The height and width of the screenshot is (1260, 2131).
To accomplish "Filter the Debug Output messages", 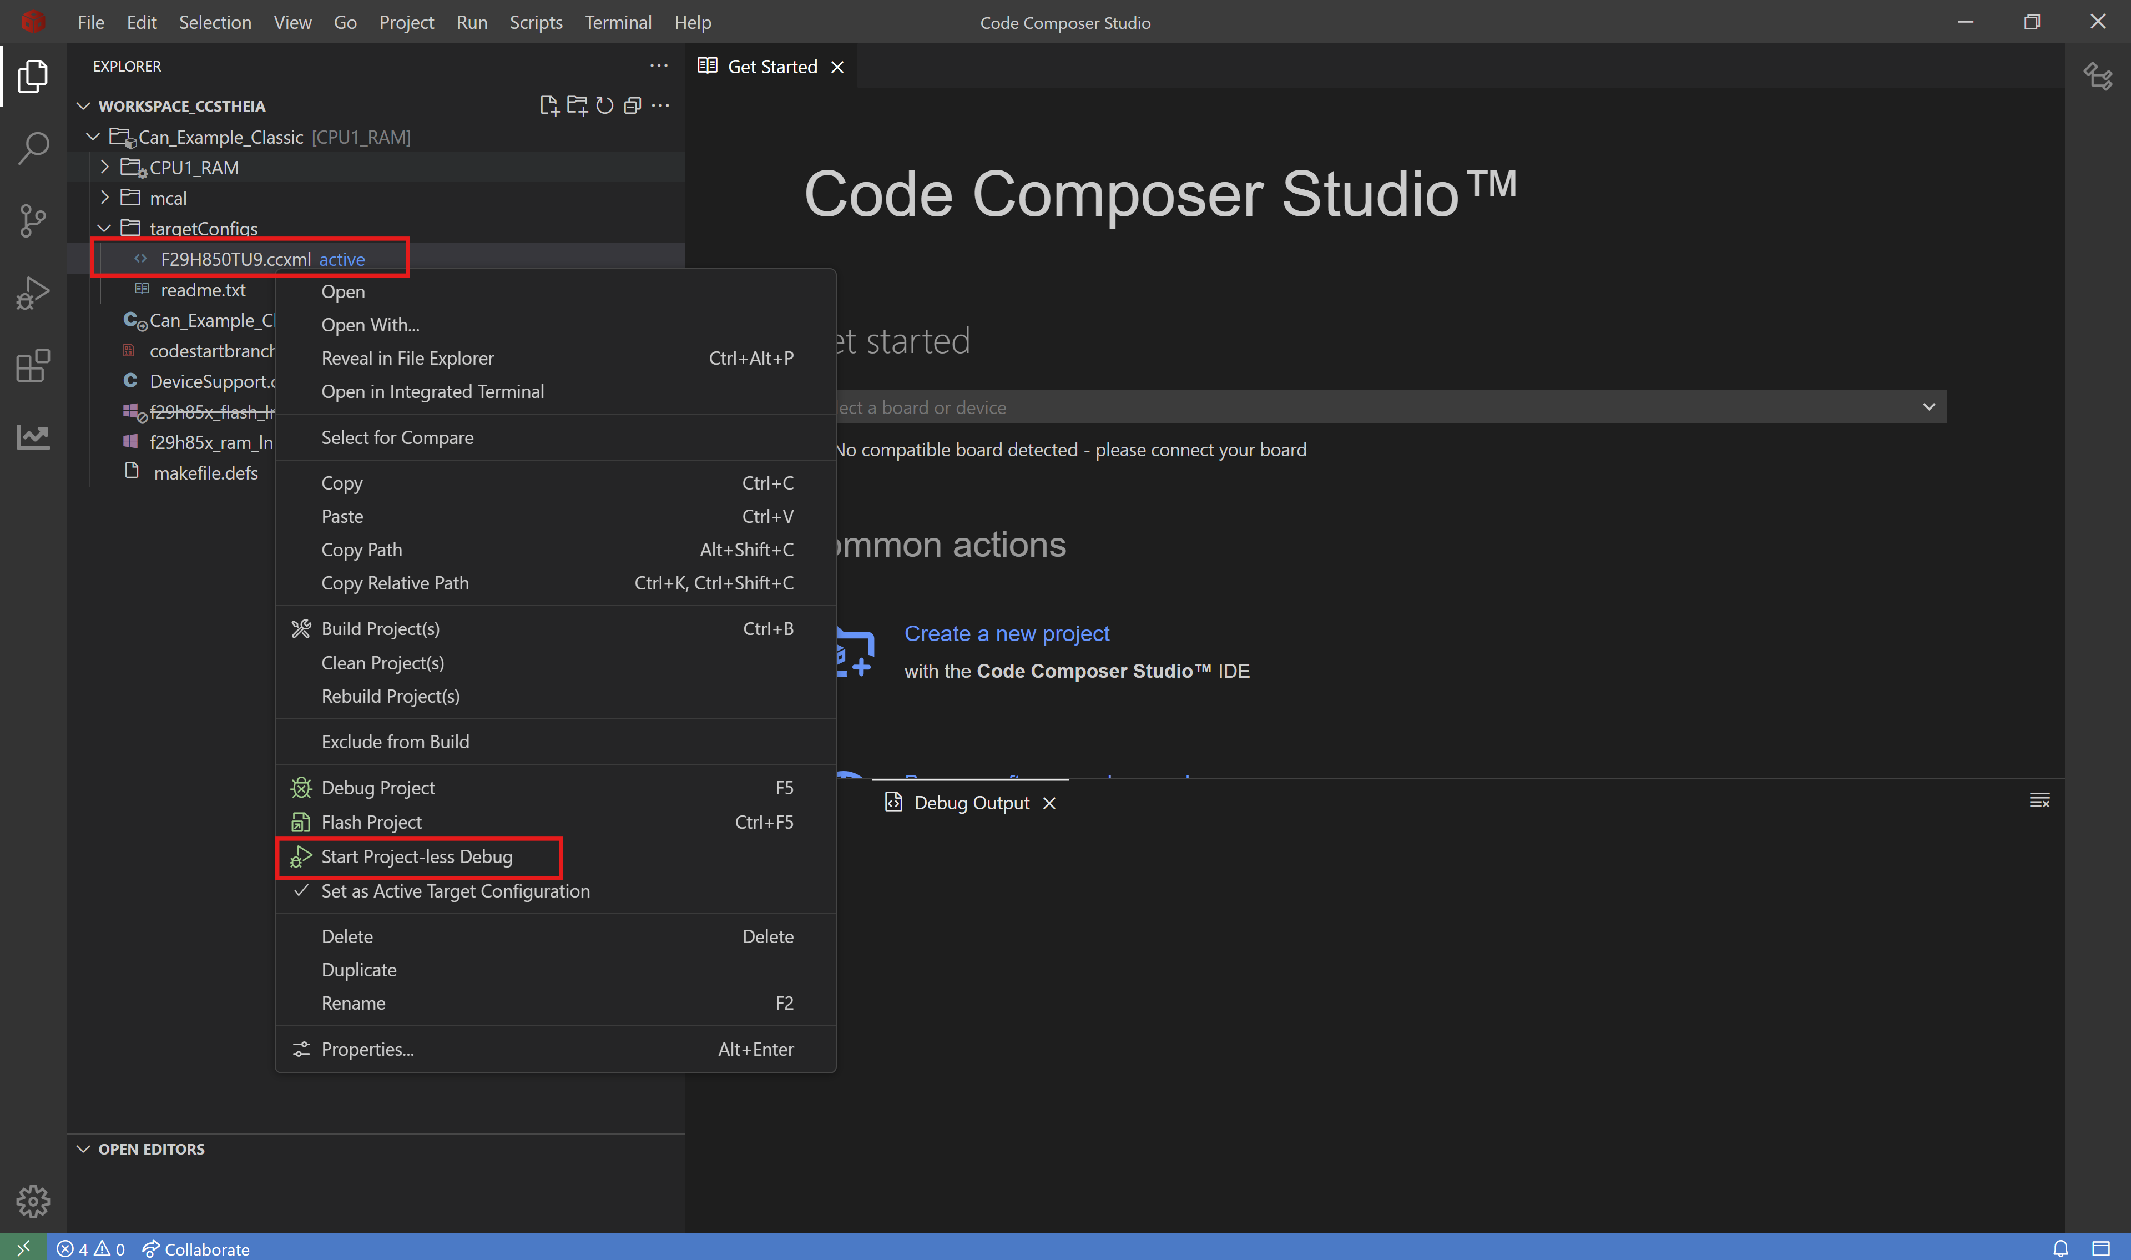I will coord(2039,800).
